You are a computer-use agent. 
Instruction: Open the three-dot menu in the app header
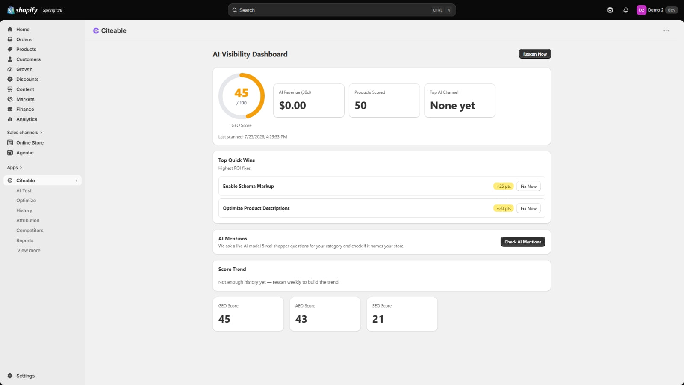[666, 31]
